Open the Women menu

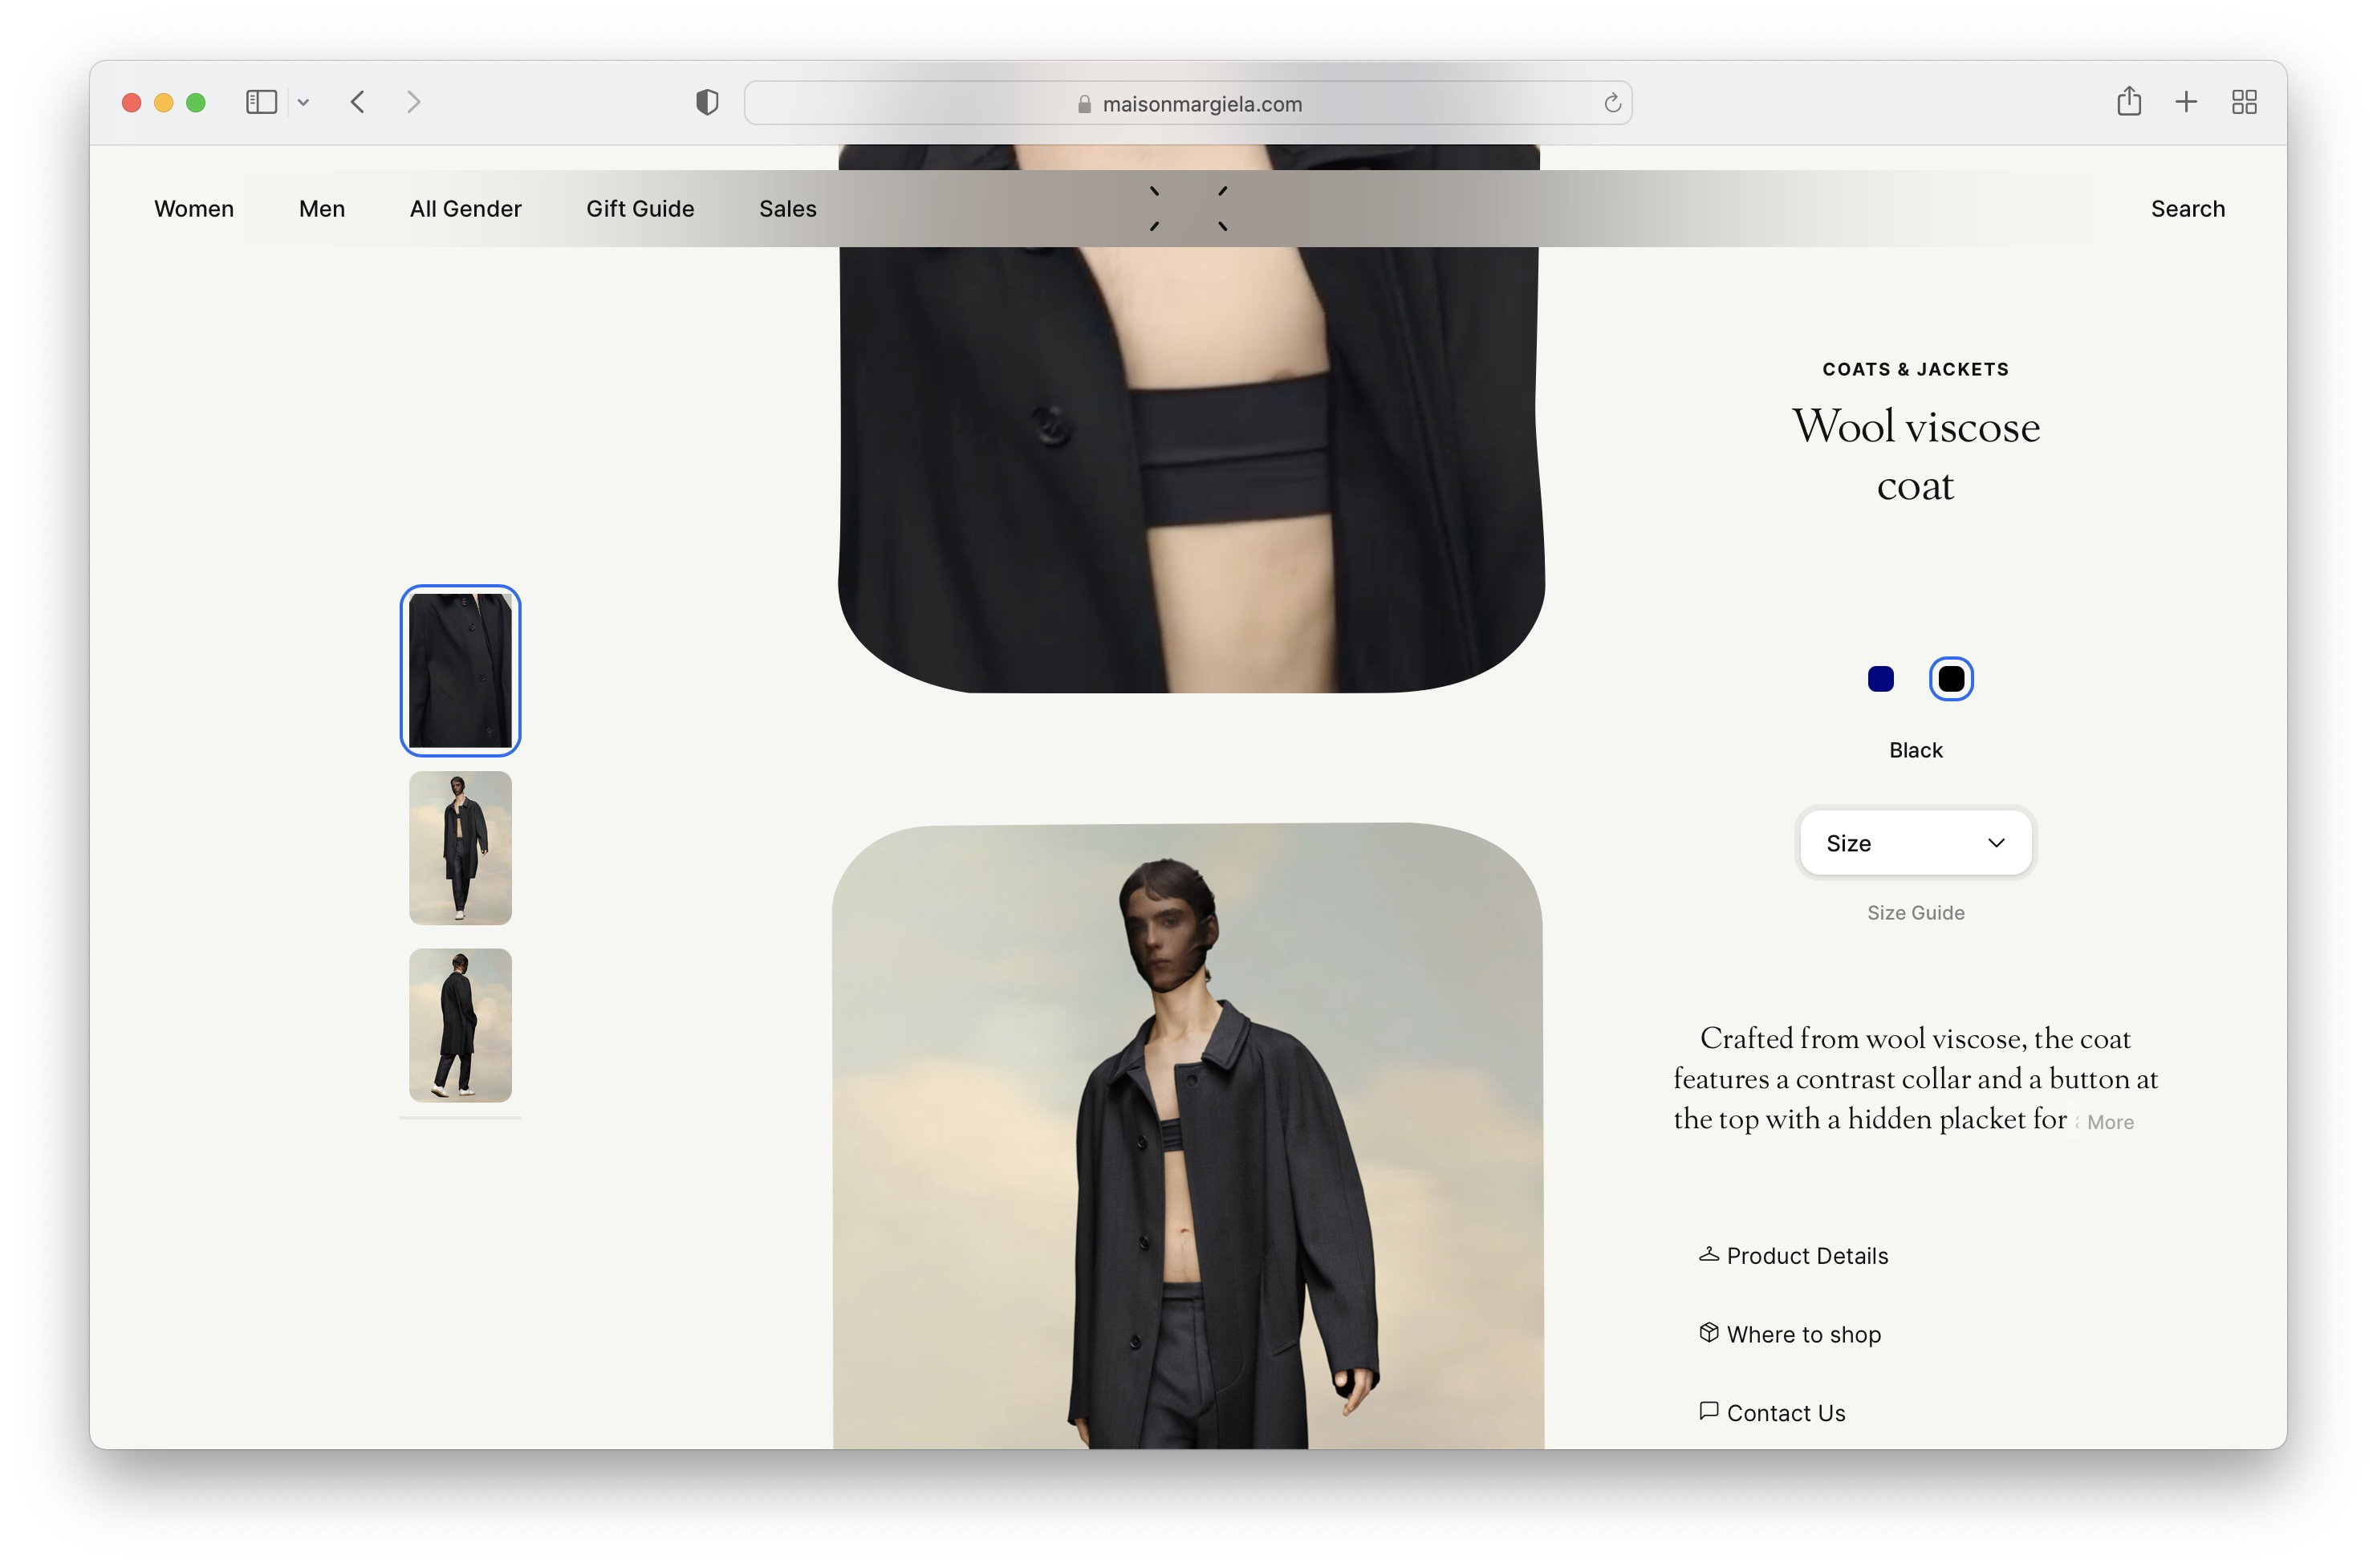194,208
